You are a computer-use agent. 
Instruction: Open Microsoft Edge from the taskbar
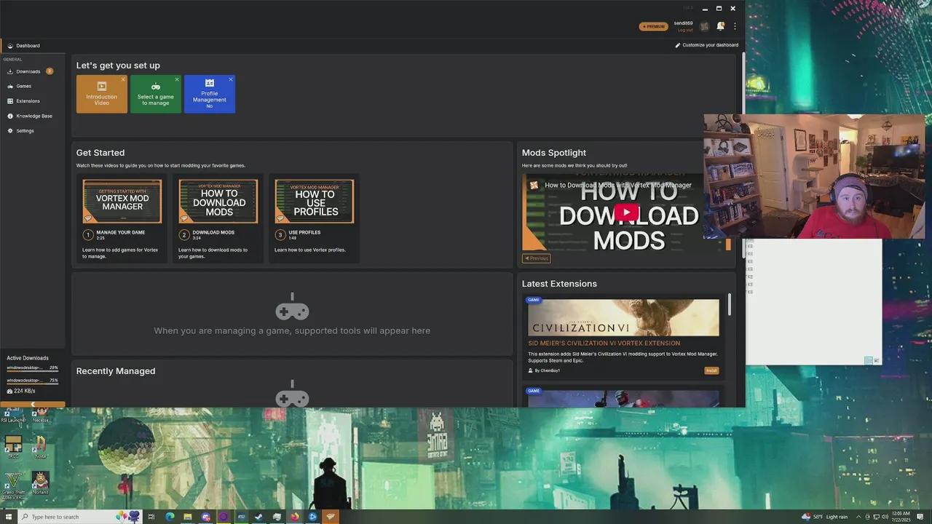170,517
